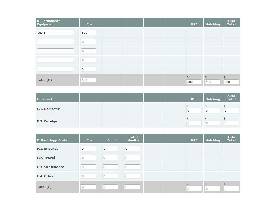This screenshot has height=209, width=271.
Task: Click the Total (F) Matching field
Action: coord(212,189)
